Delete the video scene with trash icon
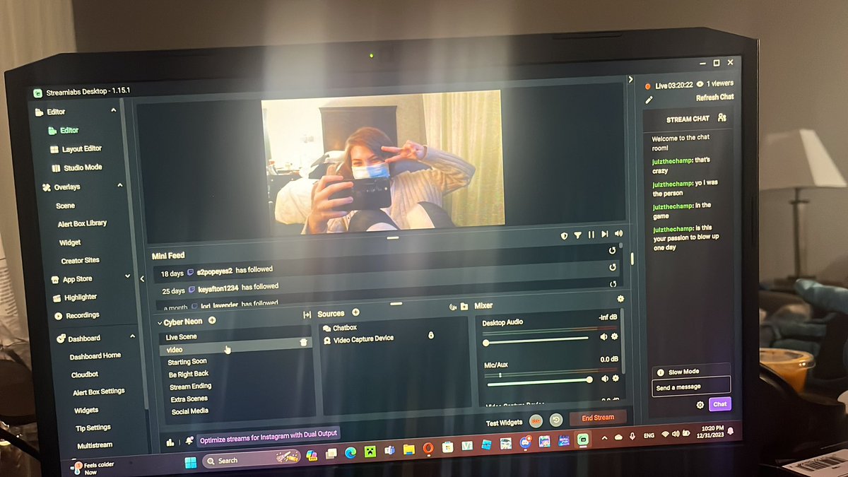Screen dimensions: 848x477 coord(304,342)
